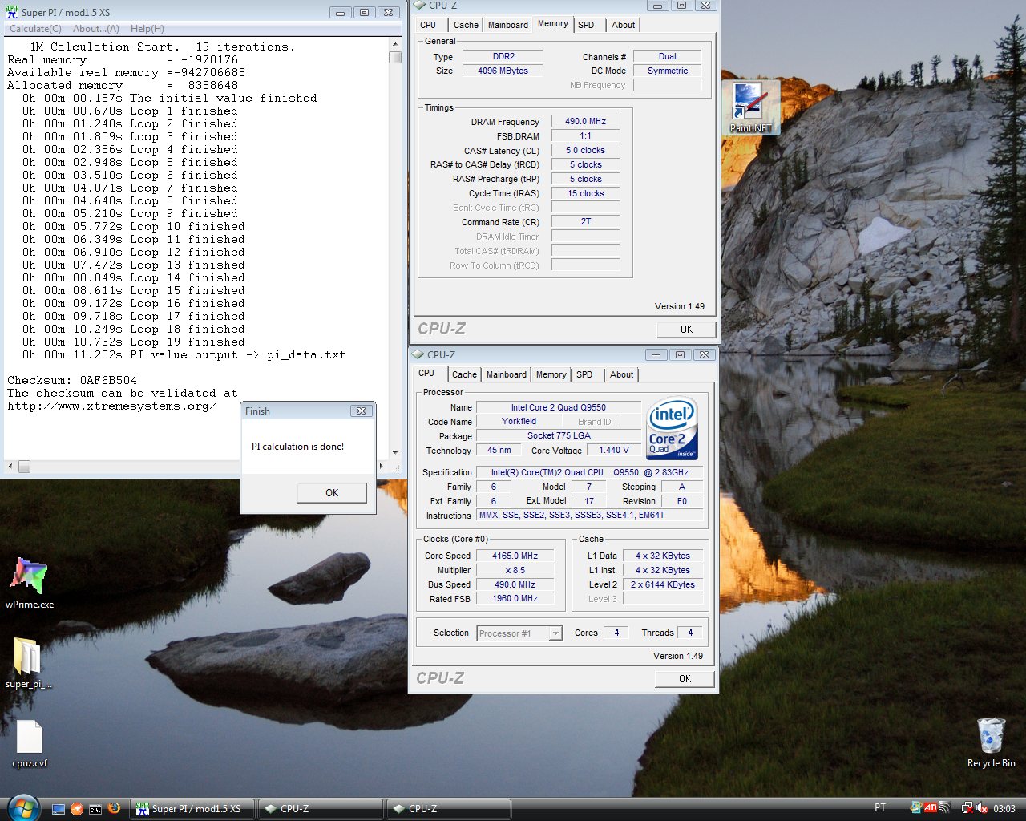
Task: Open the About...(A) menu in Super PI
Action: point(96,29)
